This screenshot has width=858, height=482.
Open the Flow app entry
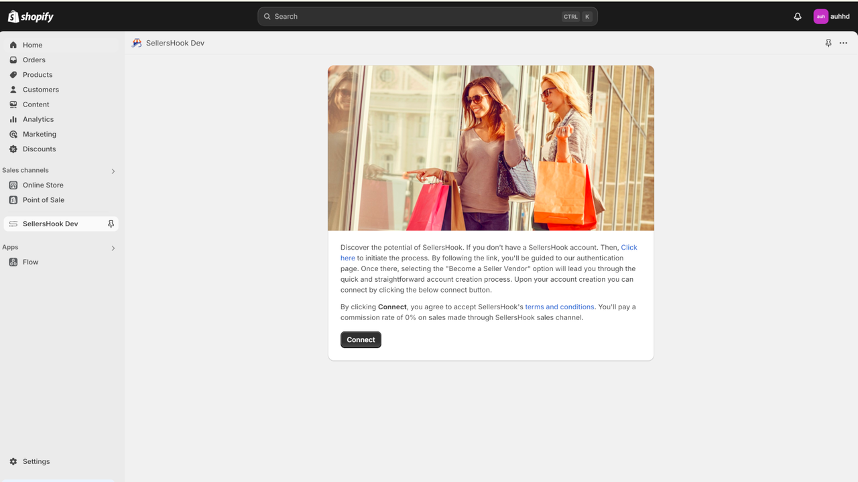pos(62,262)
